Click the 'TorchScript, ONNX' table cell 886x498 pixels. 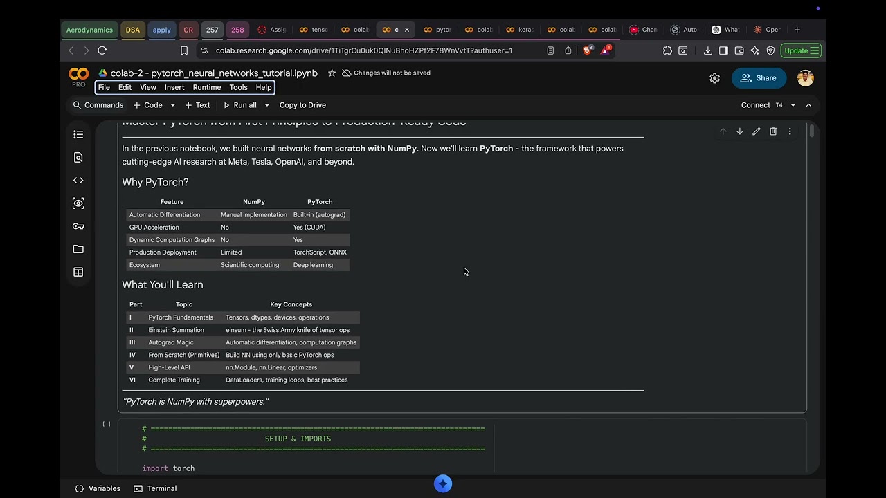tap(320, 252)
